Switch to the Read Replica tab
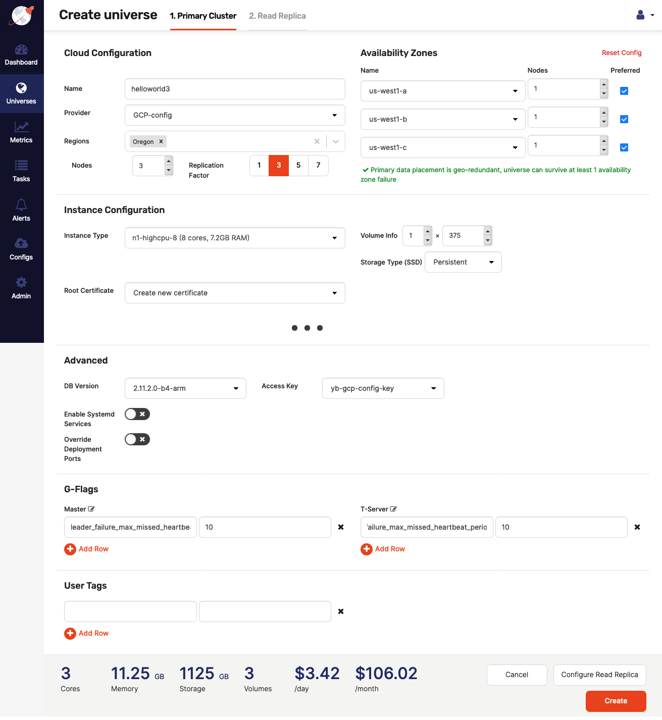Viewport: 662px width, 720px height. coord(277,16)
